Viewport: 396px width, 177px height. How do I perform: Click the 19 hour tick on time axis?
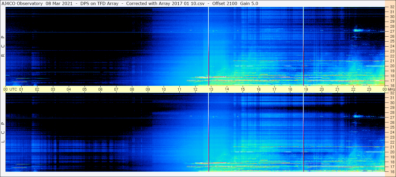pyautogui.click(x=306, y=89)
